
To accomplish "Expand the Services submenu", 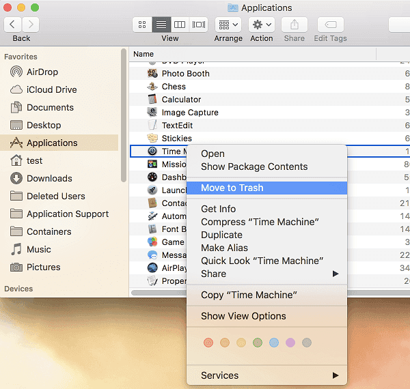I will point(266,375).
